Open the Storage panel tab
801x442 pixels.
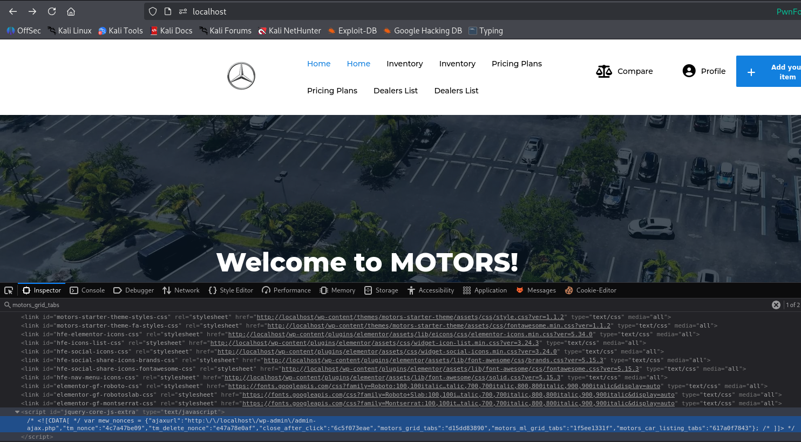point(381,290)
